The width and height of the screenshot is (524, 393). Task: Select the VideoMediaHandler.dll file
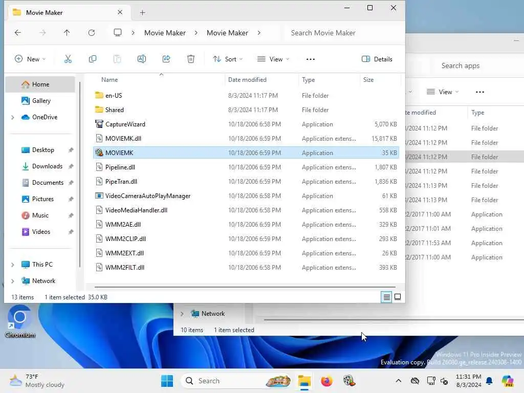246,210
